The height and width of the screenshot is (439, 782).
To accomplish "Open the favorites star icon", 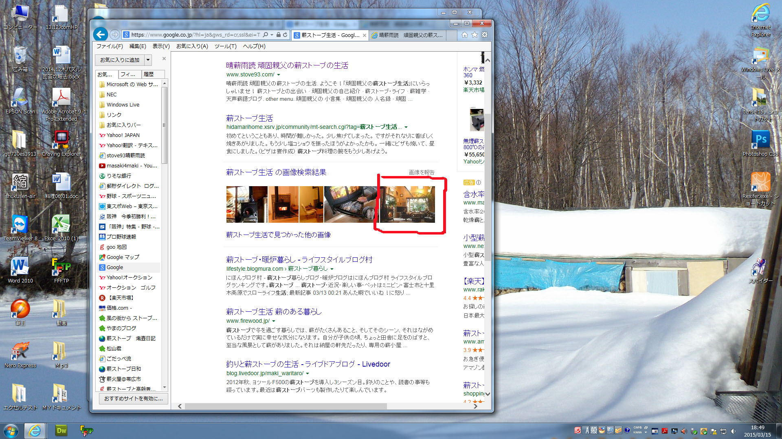I will [x=474, y=35].
